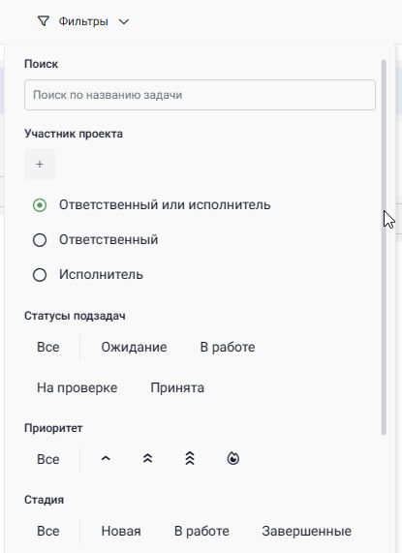The height and width of the screenshot is (553, 402).
Task: Filter stage by 'Завершенные'
Action: [306, 531]
